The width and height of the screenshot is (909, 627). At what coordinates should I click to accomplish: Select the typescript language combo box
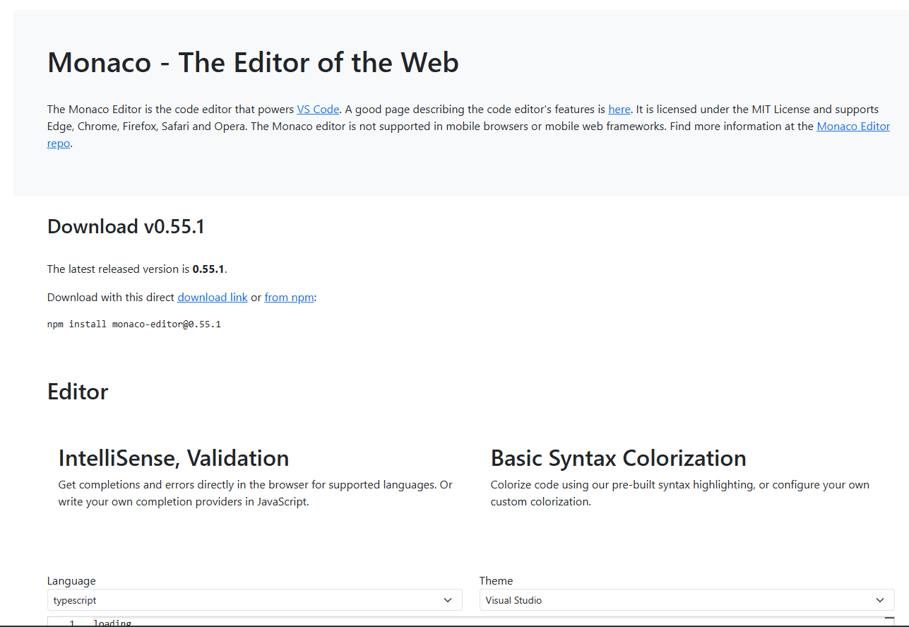point(254,599)
